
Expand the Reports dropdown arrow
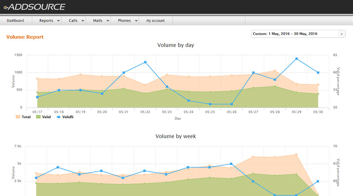click(58, 21)
